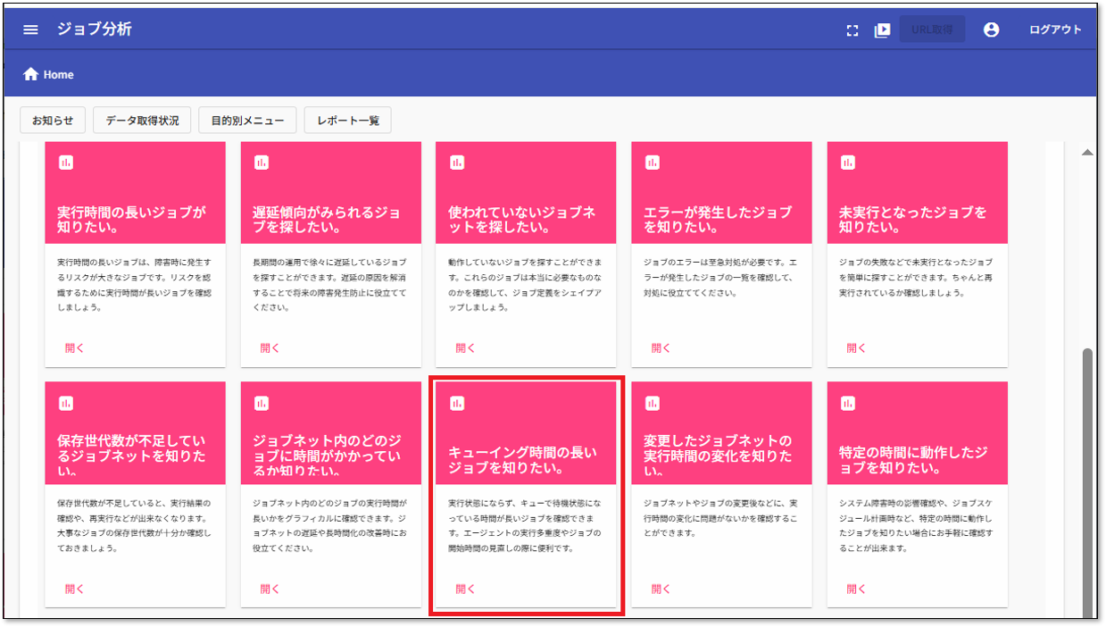Viewport: 1106px width, 627px height.
Task: Click the ジョブ分析 app title
Action: (x=94, y=29)
